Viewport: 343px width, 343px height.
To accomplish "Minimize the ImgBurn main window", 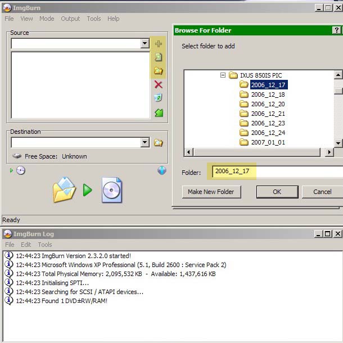I will (319, 8).
